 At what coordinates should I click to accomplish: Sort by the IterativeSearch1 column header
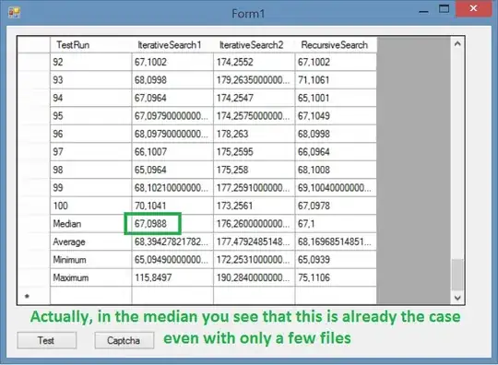[172, 45]
